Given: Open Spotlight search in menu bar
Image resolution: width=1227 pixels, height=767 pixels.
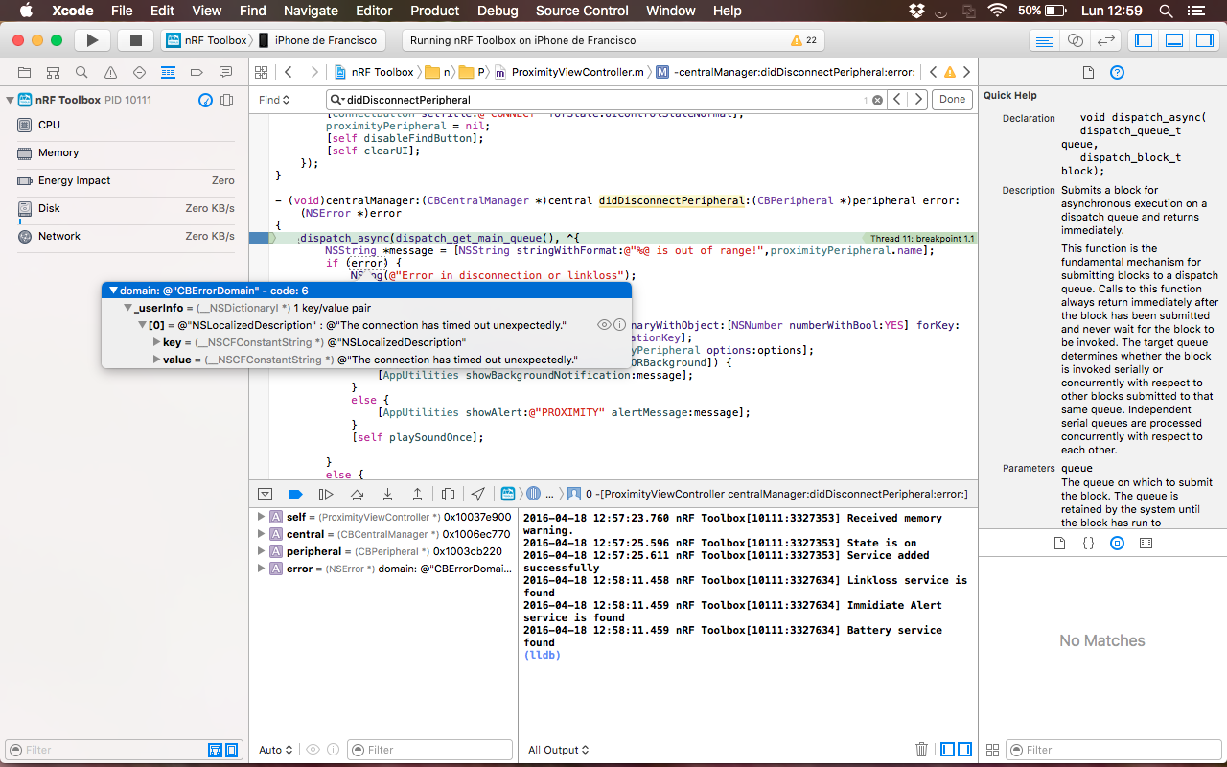Looking at the screenshot, I should [1167, 11].
